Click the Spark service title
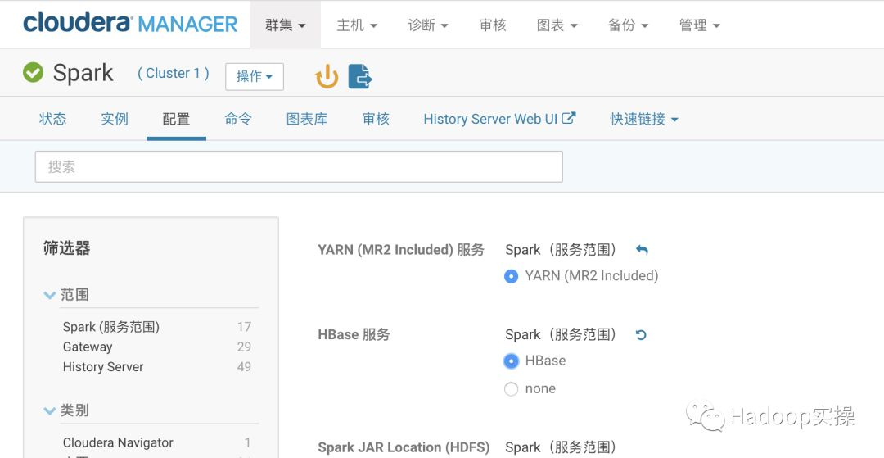Image resolution: width=884 pixels, height=458 pixels. pyautogui.click(x=83, y=73)
